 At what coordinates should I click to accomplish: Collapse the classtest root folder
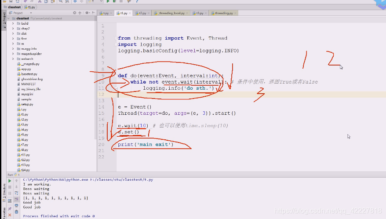pyautogui.click(x=9, y=18)
